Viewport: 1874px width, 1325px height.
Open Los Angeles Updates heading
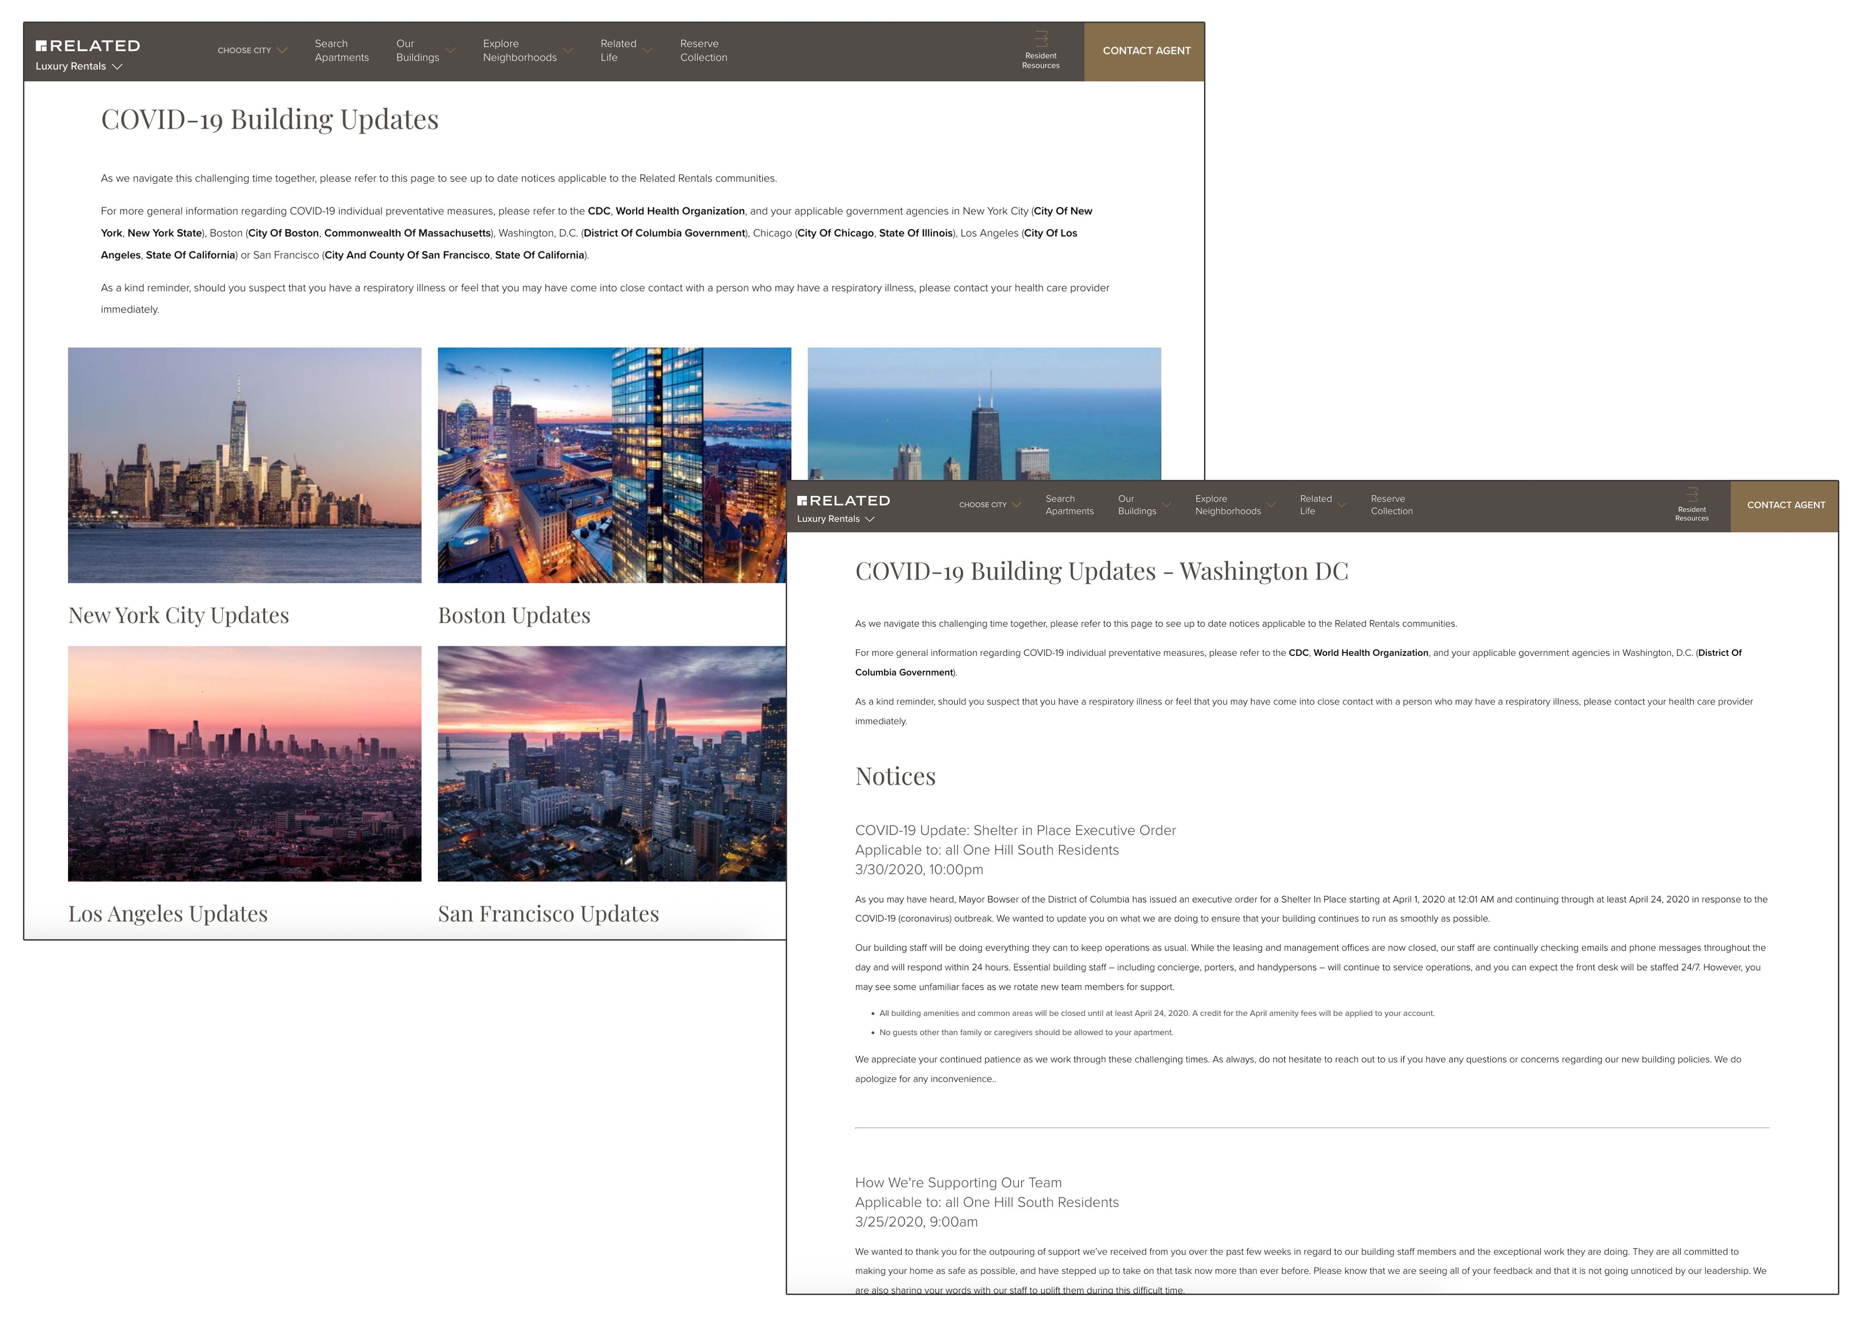coord(168,914)
